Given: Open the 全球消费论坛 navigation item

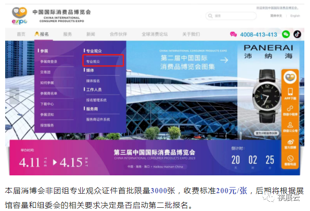Looking at the screenshot, I should point(155,34).
